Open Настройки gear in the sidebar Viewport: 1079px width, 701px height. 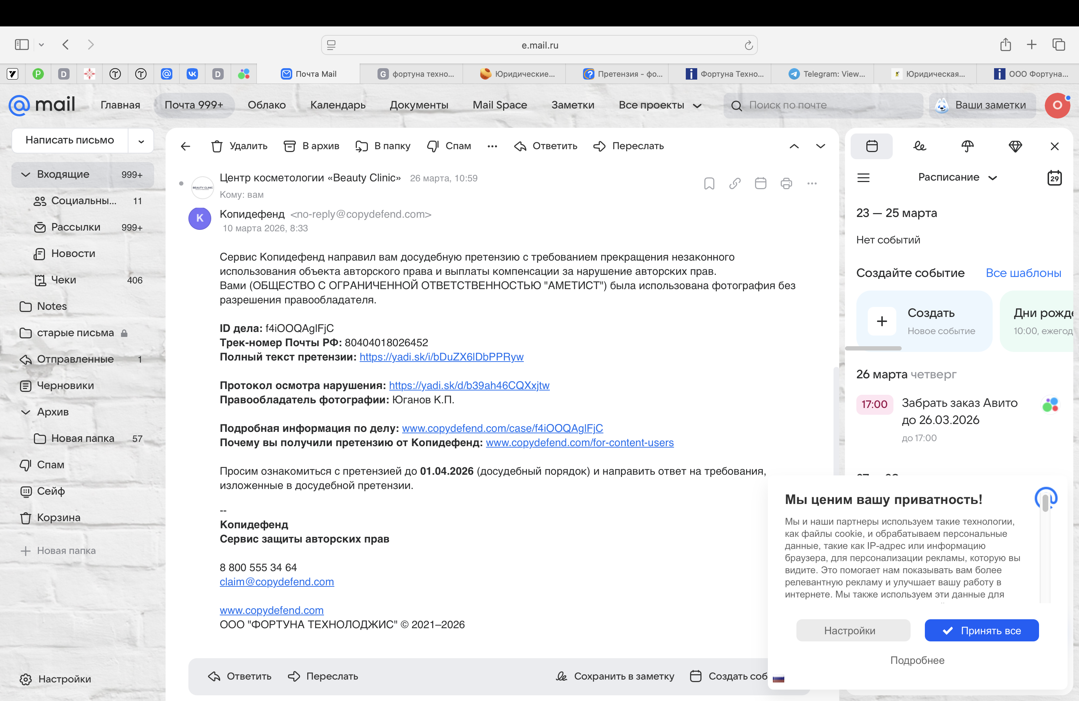click(x=56, y=679)
